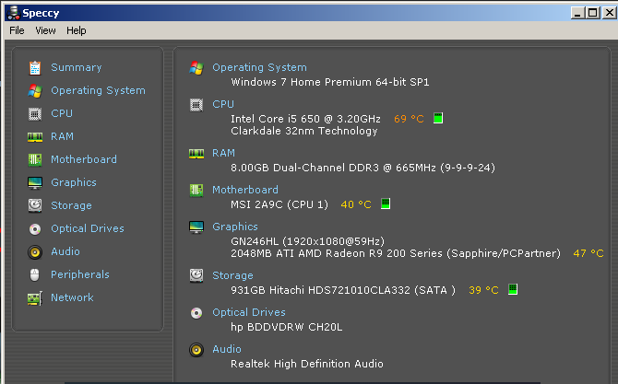Click the text 931GB Hitachi HDS721010CLA332 (SATA)
Screen dimensions: 618x384
pyautogui.click(x=343, y=290)
